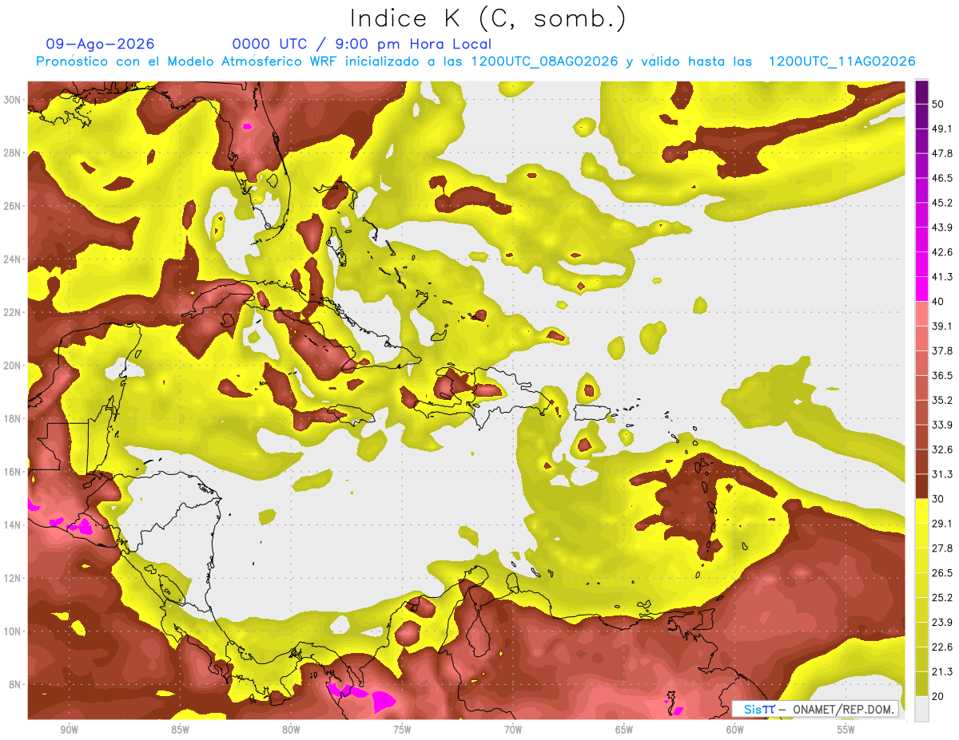Click the colorbar value '25.2'
Image resolution: width=959 pixels, height=740 pixels.
[x=941, y=598]
